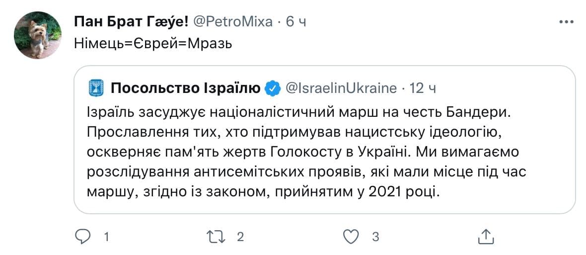
Task: Click the retweet count number 2
Action: point(240,237)
